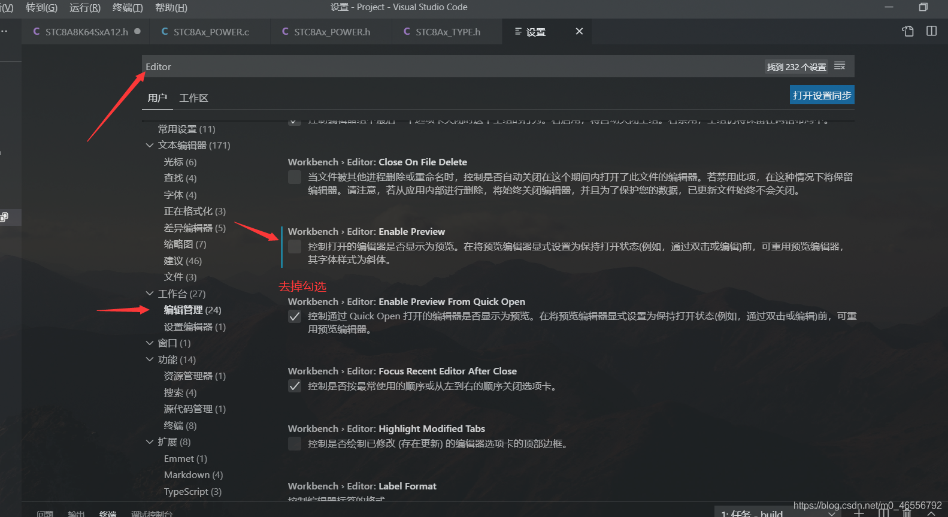Image resolution: width=948 pixels, height=517 pixels.
Task: Collapse the 窗口 tree section
Action: tap(150, 343)
